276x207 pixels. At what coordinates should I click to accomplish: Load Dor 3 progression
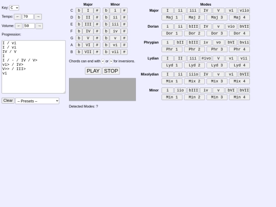click(217, 33)
